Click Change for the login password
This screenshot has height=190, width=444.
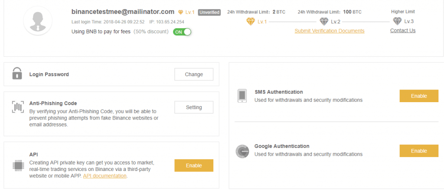pos(194,74)
